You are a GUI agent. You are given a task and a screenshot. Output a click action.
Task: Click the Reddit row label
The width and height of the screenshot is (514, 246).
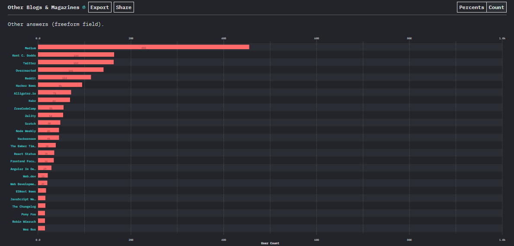pyautogui.click(x=31, y=78)
